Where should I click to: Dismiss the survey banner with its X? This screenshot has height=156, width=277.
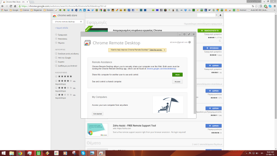pyautogui.click(x=164, y=50)
